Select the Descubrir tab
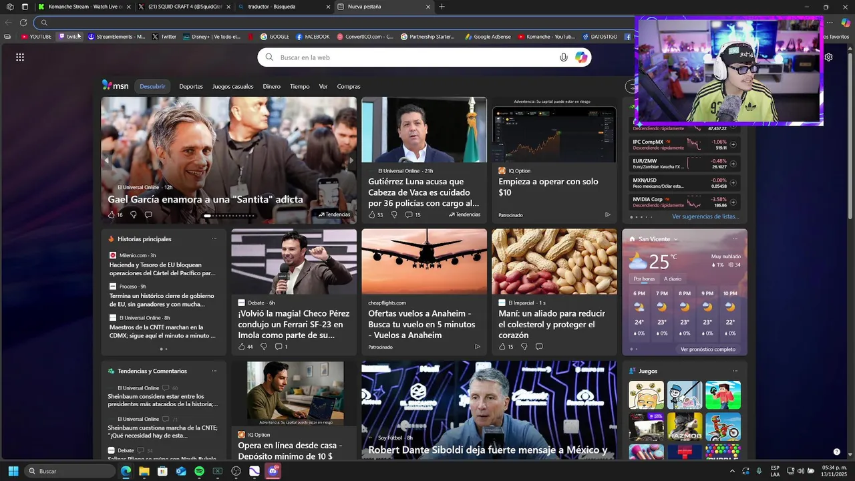 point(152,86)
